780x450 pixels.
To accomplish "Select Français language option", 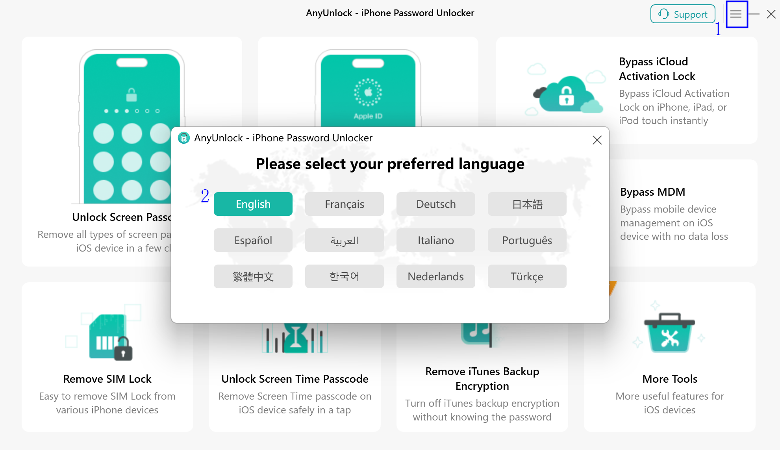I will pyautogui.click(x=344, y=204).
